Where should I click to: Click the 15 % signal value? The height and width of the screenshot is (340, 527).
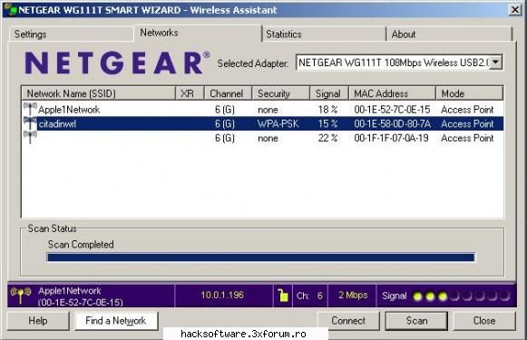point(327,124)
